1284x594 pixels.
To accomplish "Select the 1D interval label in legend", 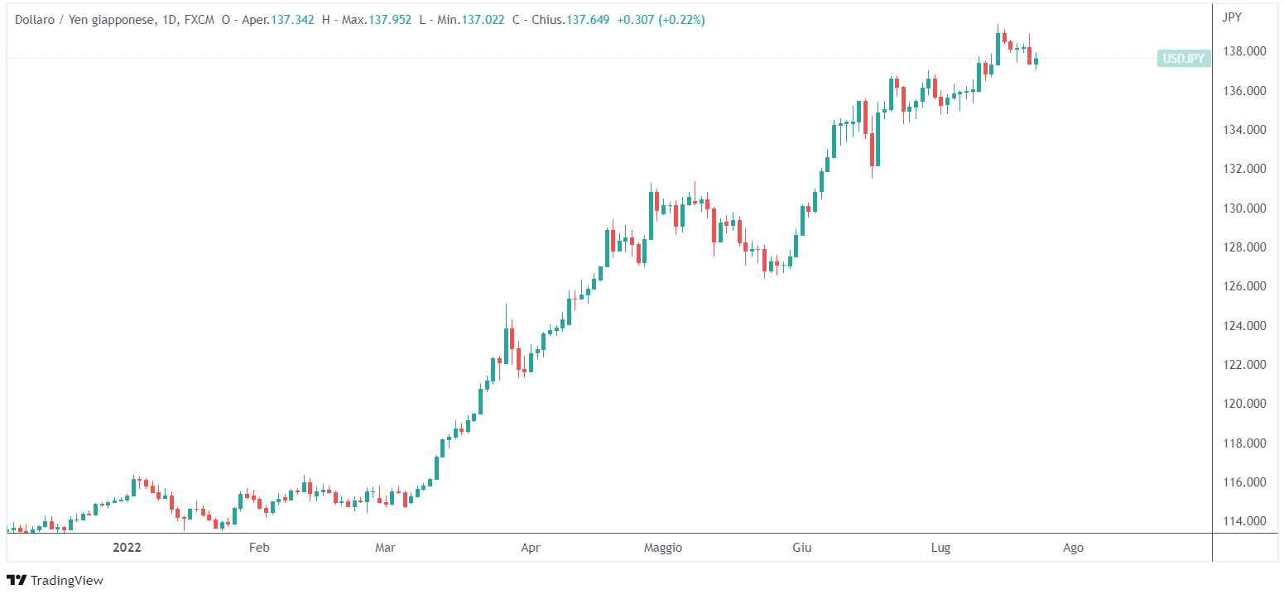I will (171, 19).
